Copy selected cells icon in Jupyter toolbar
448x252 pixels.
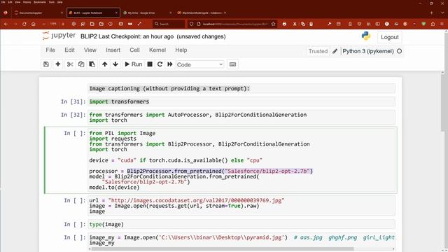point(81,64)
